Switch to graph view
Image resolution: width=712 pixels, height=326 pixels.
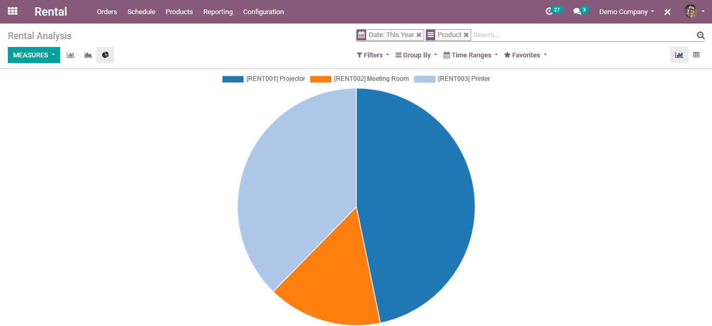click(679, 55)
